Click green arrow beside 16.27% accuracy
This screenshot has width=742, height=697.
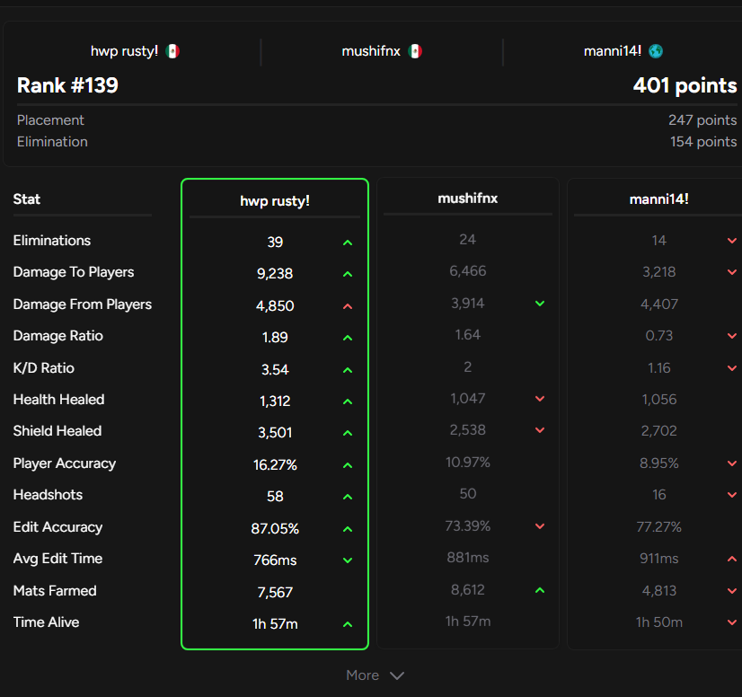(x=348, y=465)
